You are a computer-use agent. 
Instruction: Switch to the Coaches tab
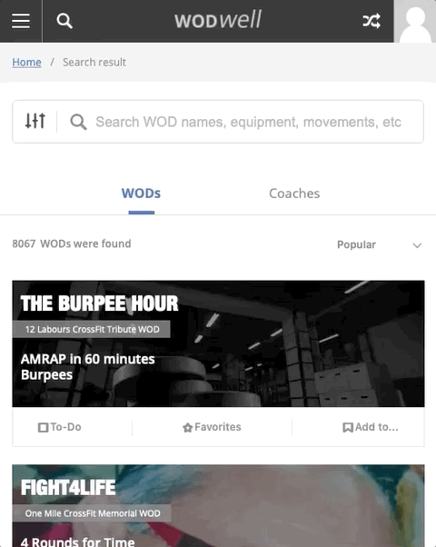[x=294, y=194]
